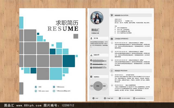Click the location icon in resume footer

pyautogui.click(x=105, y=98)
